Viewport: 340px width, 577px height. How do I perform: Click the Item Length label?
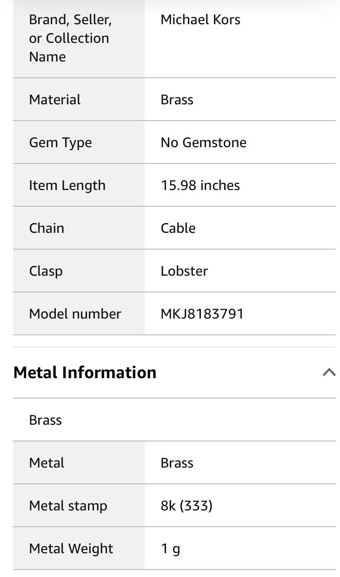click(67, 186)
